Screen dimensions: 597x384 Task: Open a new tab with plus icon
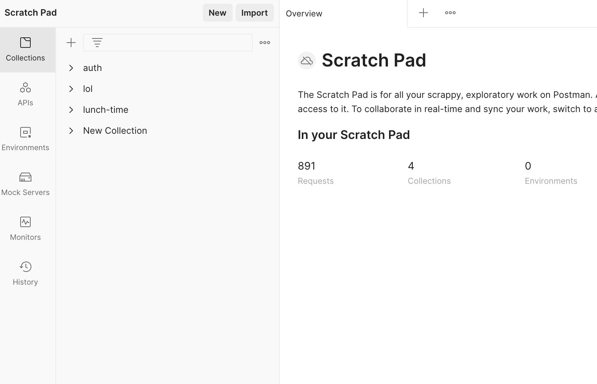point(423,13)
